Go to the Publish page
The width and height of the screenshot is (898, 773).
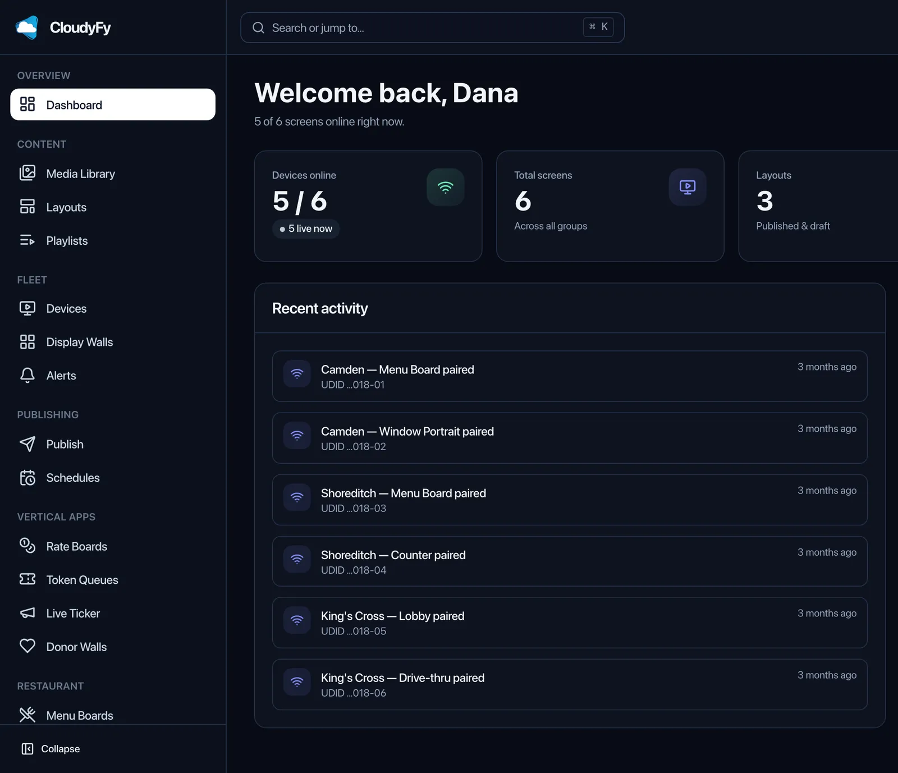[x=113, y=444]
